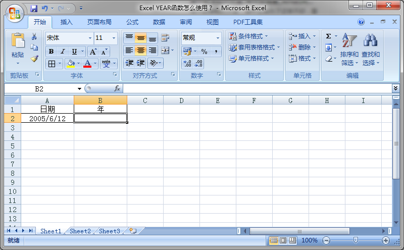Save the workbook from quick access toolbar

34,9
